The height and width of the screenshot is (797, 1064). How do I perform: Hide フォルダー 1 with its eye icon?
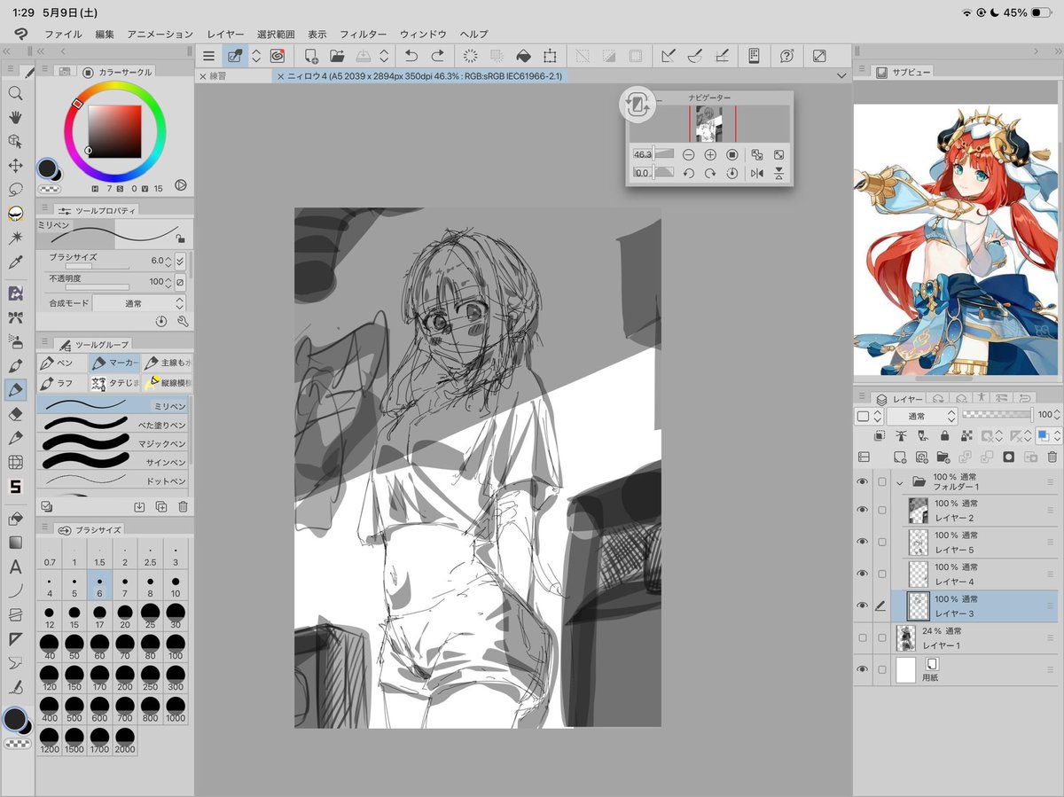pyautogui.click(x=863, y=482)
